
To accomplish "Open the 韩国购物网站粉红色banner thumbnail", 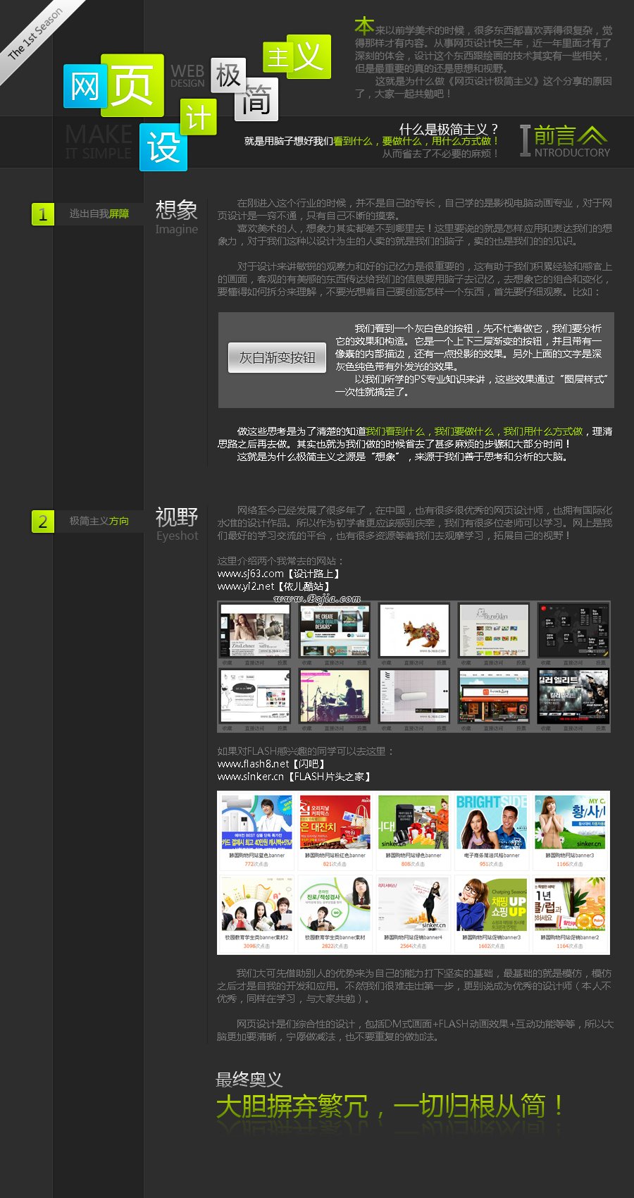I will pyautogui.click(x=335, y=822).
